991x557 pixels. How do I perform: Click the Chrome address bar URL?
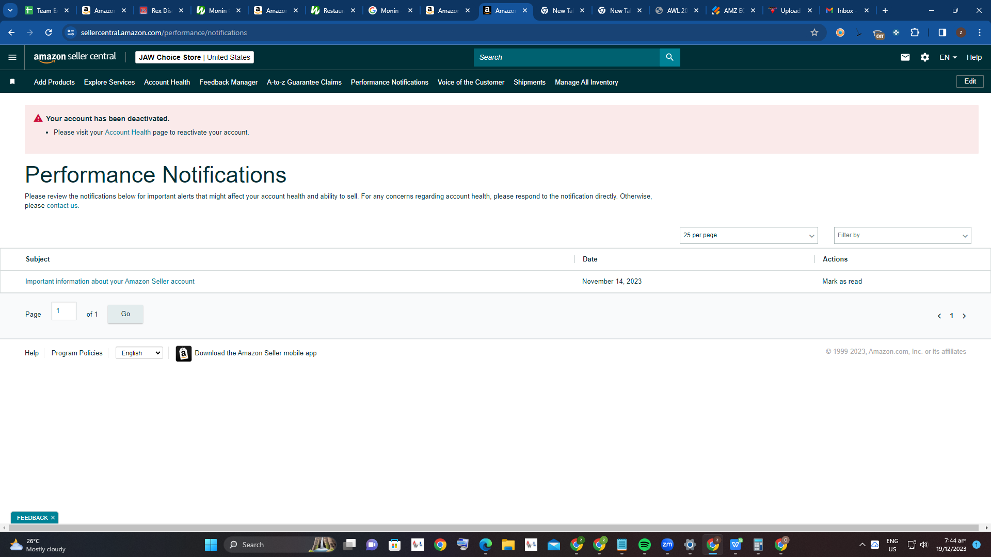click(x=164, y=32)
